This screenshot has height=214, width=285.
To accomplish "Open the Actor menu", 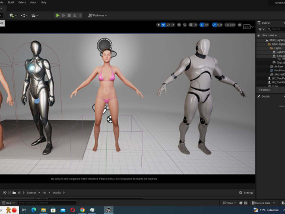I will (x=33, y=2).
